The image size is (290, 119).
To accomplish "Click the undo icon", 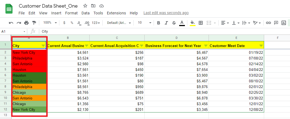I will (11, 23).
